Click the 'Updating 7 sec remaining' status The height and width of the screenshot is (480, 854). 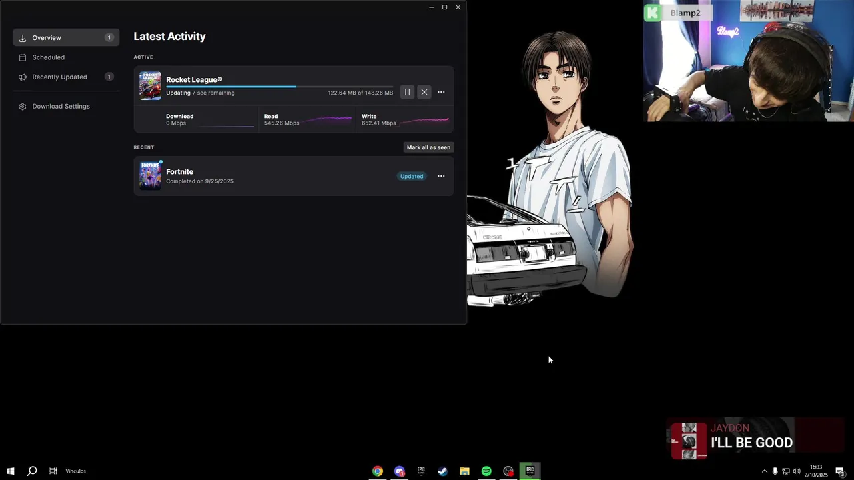point(200,93)
